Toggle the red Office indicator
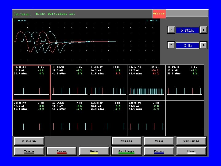The height and width of the screenshot is (166, 221). click(x=159, y=14)
